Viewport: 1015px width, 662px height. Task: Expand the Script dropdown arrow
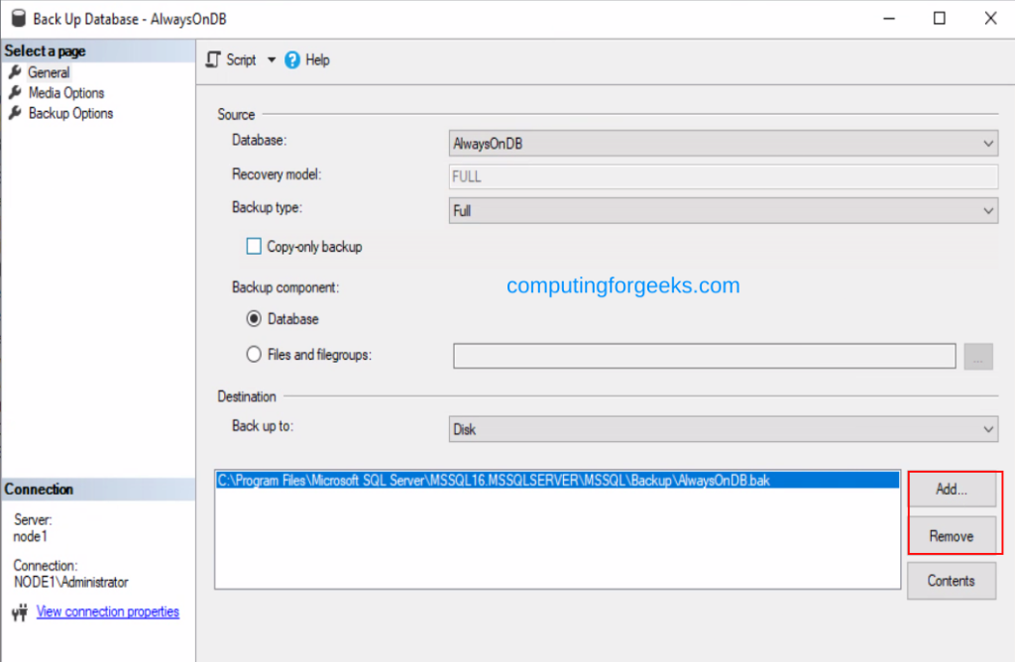coord(272,59)
